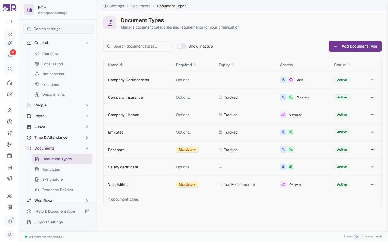Click Mandatory badge in Passport row

coord(187,150)
